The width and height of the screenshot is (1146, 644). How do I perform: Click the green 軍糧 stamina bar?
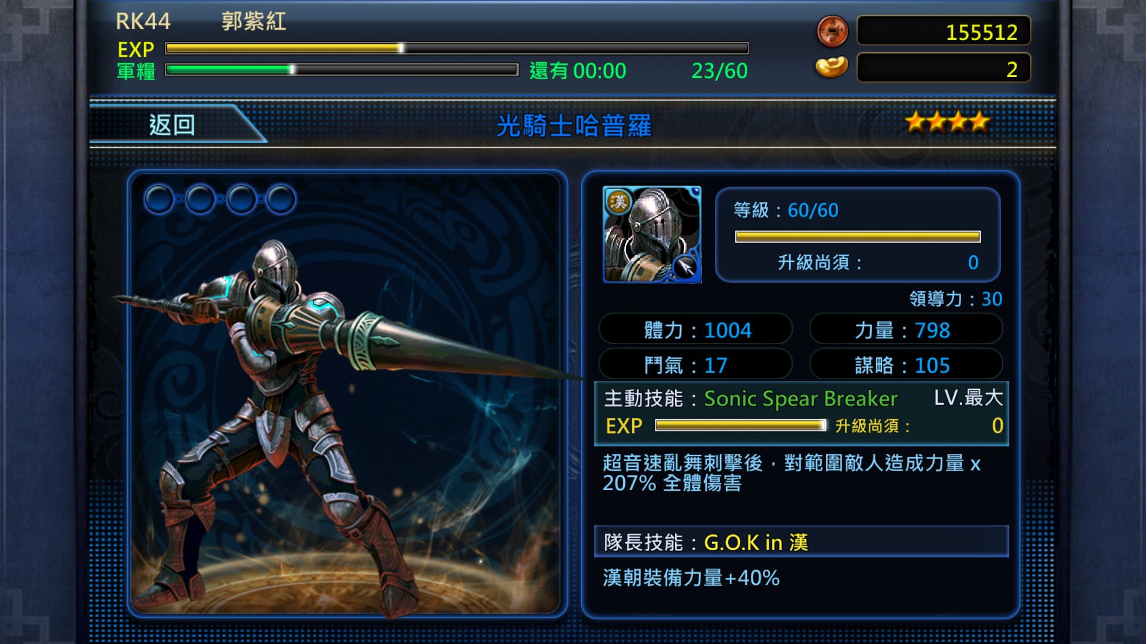(x=341, y=70)
